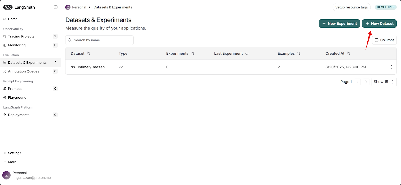Click the kv type cell

coord(121,67)
